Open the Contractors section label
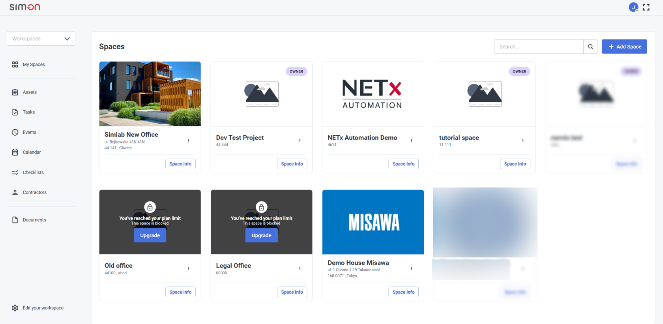Viewport: 663px width, 324px height. coord(35,192)
